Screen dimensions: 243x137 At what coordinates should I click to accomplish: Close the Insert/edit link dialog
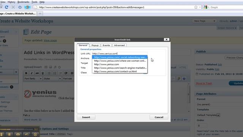click(x=166, y=40)
